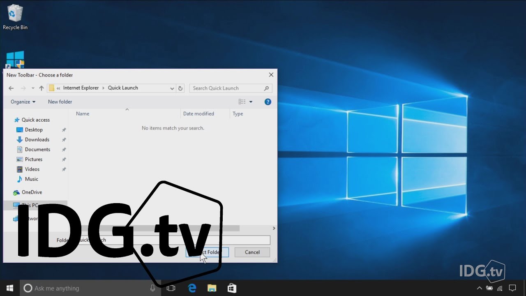
Task: Go up one folder level
Action: pyautogui.click(x=42, y=88)
